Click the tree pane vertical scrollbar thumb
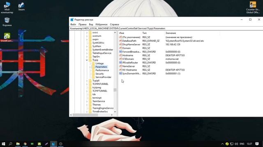This screenshot has height=147, width=263. tap(115, 90)
